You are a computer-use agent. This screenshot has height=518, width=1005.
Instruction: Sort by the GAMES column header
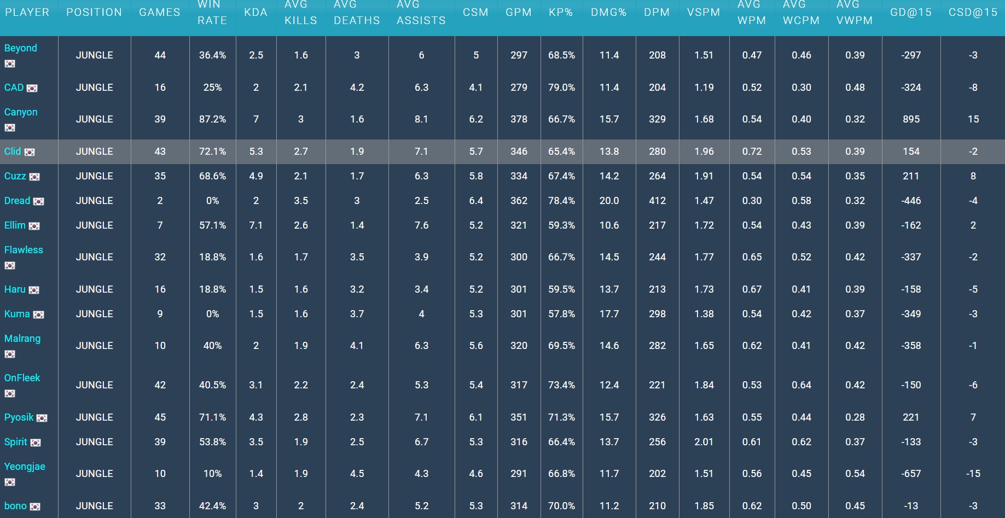point(160,12)
